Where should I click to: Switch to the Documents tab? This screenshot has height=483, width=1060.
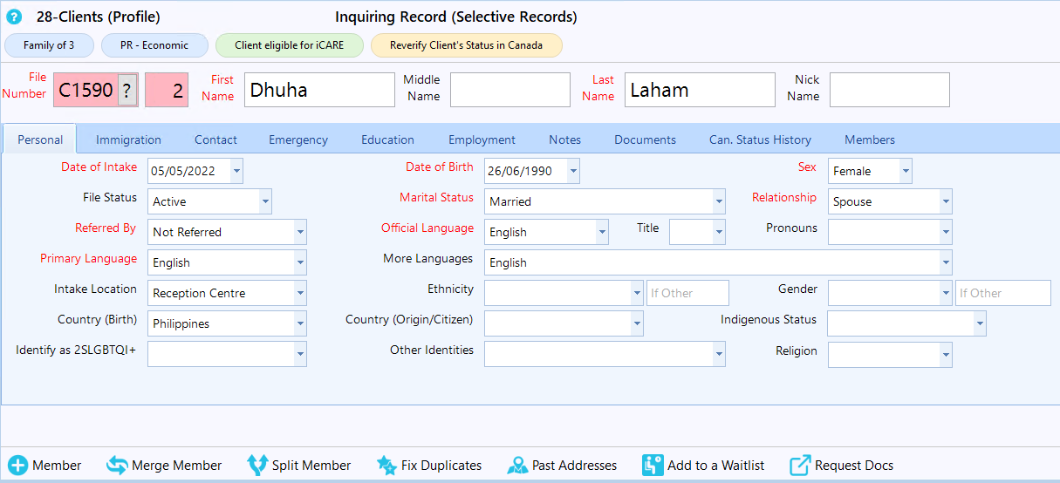coord(645,139)
